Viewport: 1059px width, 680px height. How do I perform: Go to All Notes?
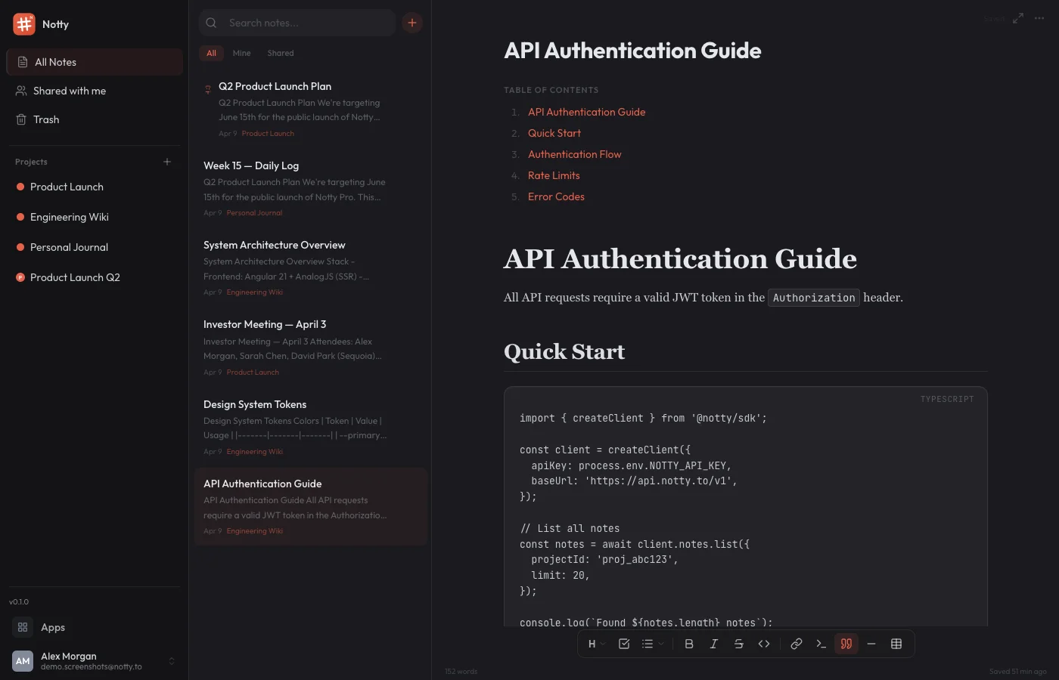point(95,62)
